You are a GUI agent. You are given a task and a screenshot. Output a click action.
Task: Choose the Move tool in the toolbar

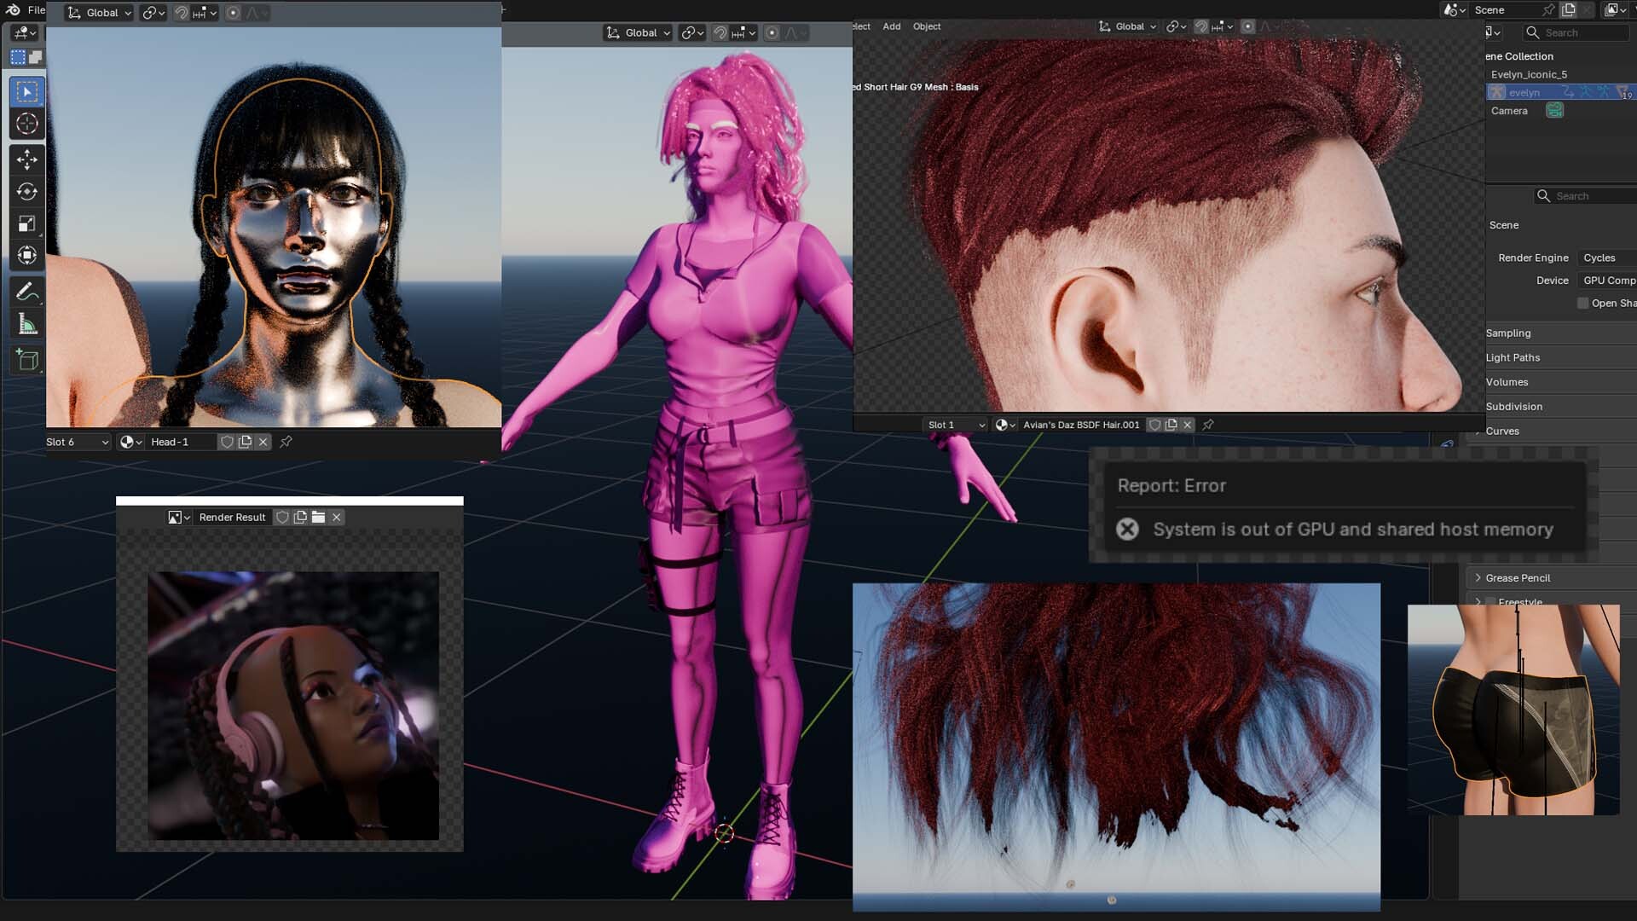click(26, 159)
